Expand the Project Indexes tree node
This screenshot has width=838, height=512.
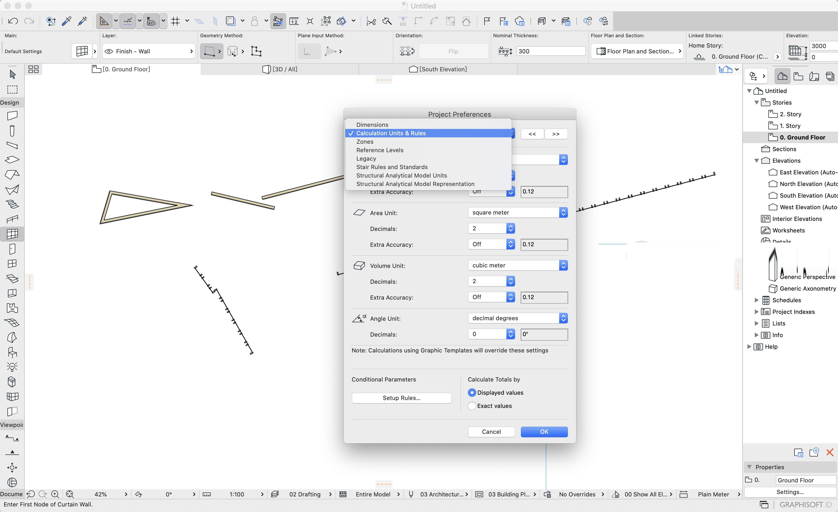[x=756, y=312]
